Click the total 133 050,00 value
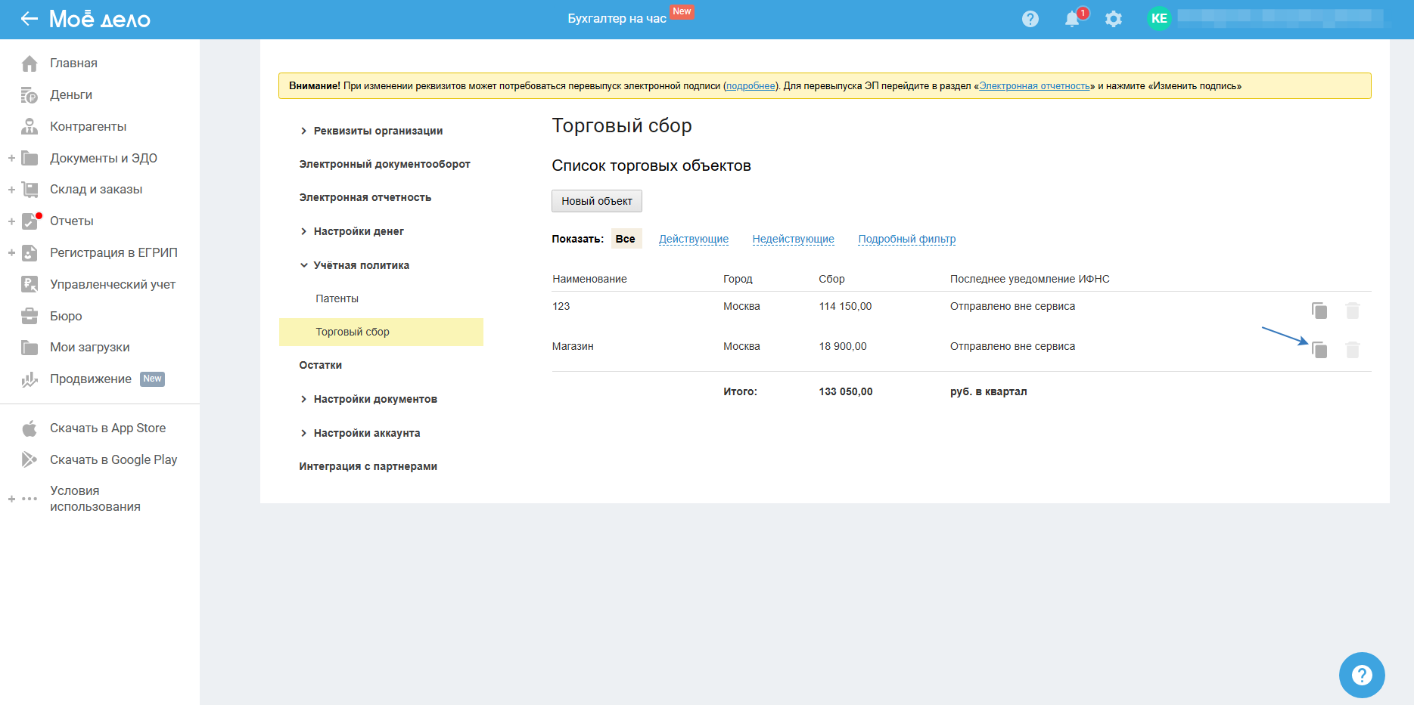Viewport: 1414px width, 705px height. (846, 391)
